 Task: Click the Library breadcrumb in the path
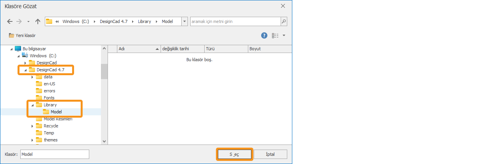(x=144, y=21)
